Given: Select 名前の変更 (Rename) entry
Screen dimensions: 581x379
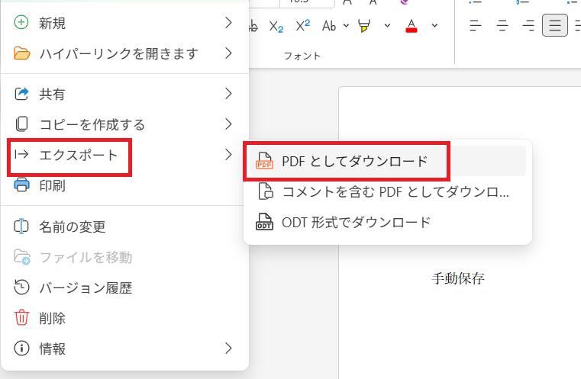Looking at the screenshot, I should (124, 226).
